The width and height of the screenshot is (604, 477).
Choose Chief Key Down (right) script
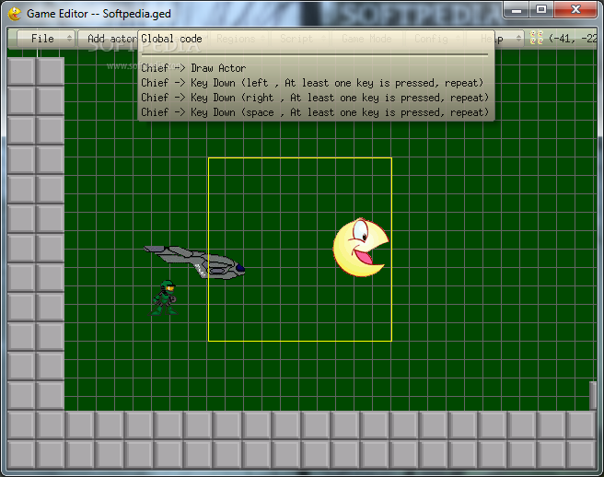tap(315, 98)
